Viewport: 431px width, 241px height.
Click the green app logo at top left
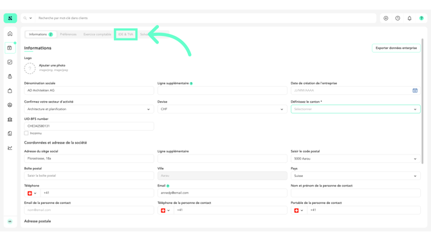click(10, 18)
